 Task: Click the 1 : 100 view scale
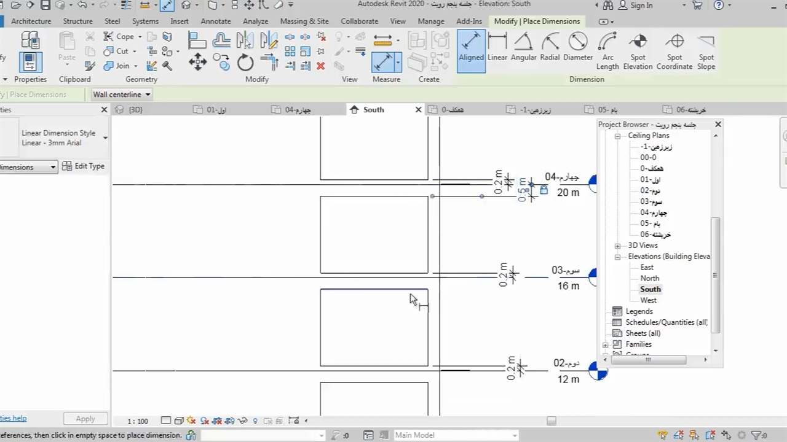coord(138,421)
